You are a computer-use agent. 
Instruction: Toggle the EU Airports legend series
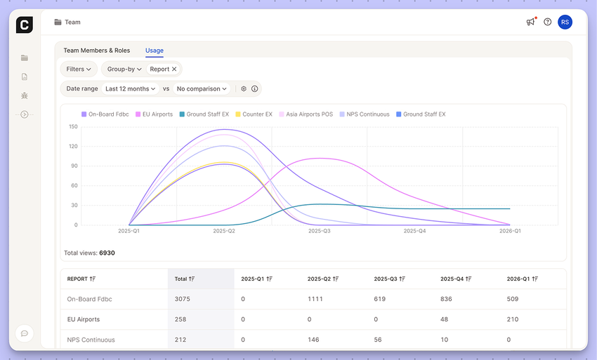[154, 114]
